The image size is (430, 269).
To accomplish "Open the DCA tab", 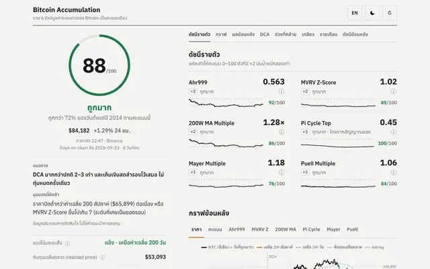I will click(265, 34).
